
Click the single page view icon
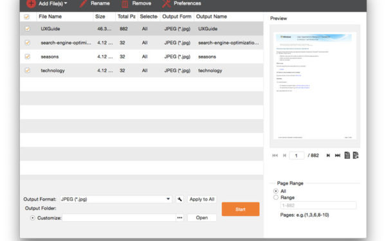point(347,155)
